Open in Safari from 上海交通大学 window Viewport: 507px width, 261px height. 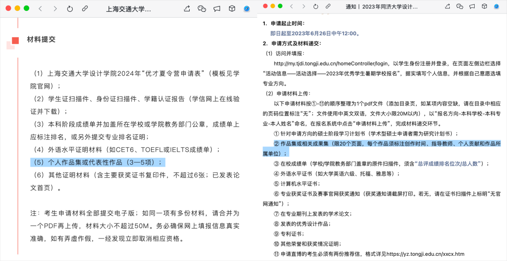tap(247, 9)
